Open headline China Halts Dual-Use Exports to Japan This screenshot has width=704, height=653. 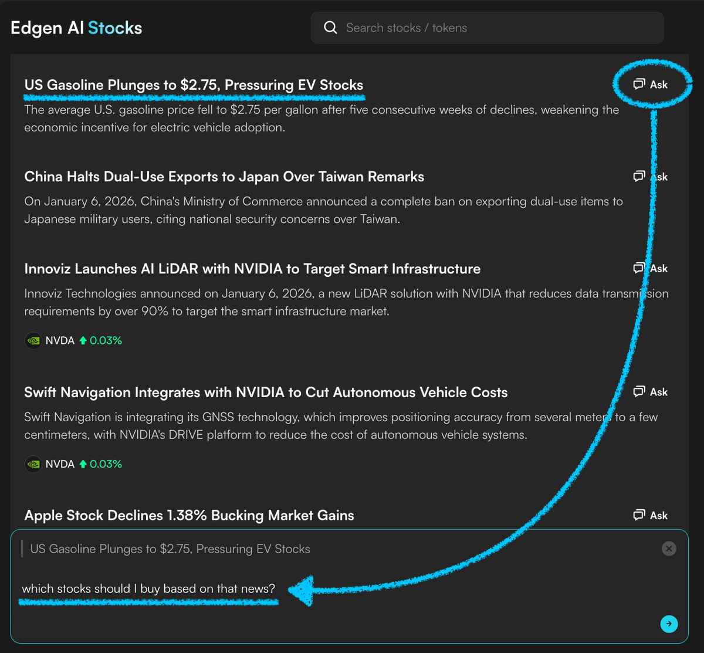[x=224, y=177]
